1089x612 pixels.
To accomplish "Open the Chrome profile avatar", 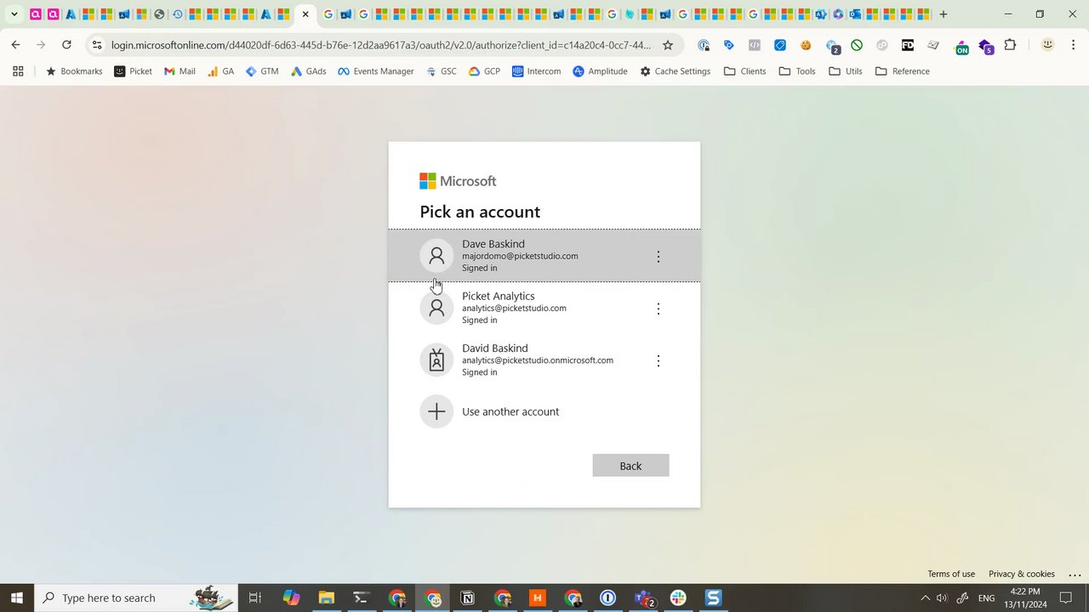I will tap(1048, 45).
